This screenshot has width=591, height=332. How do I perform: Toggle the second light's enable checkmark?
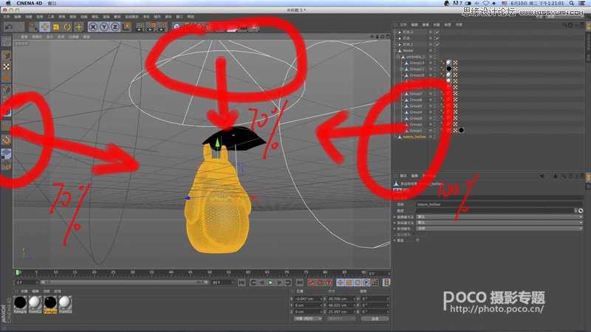click(437, 38)
